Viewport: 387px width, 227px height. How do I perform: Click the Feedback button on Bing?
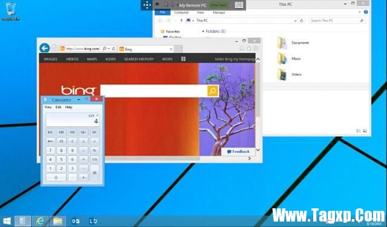tap(238, 152)
